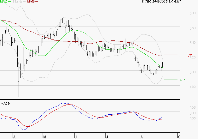Click the second J month label

coord(107,137)
